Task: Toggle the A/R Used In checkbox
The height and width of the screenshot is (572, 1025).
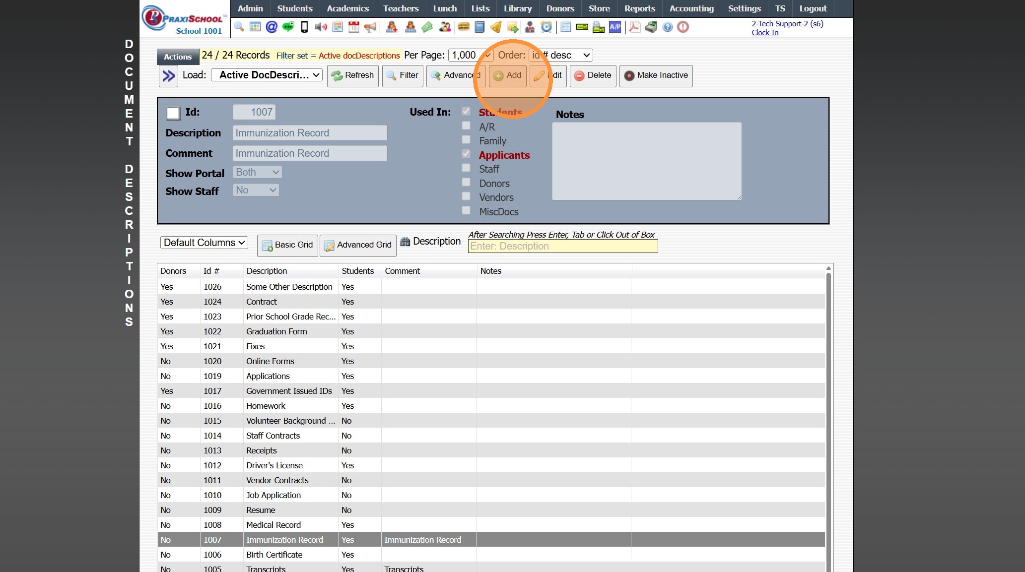Action: click(466, 126)
